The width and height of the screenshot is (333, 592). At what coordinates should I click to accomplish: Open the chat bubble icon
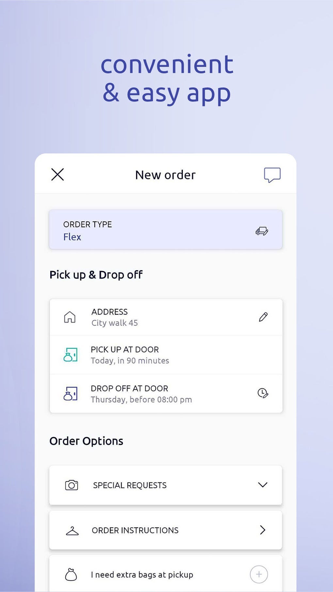(x=272, y=175)
